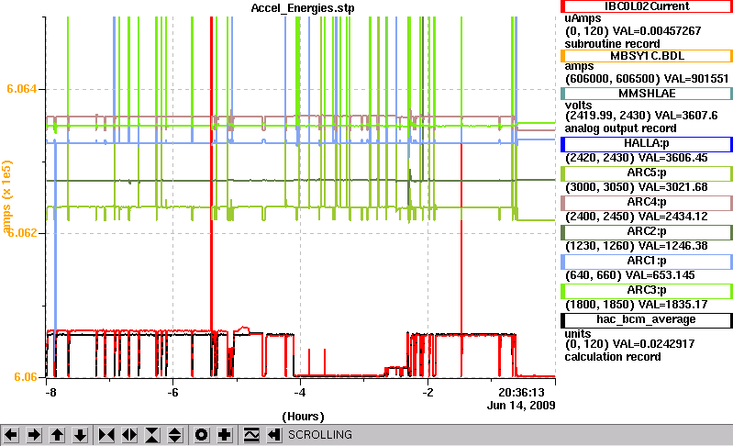
Task: Click the -4 hours tick label
Action: (x=300, y=392)
